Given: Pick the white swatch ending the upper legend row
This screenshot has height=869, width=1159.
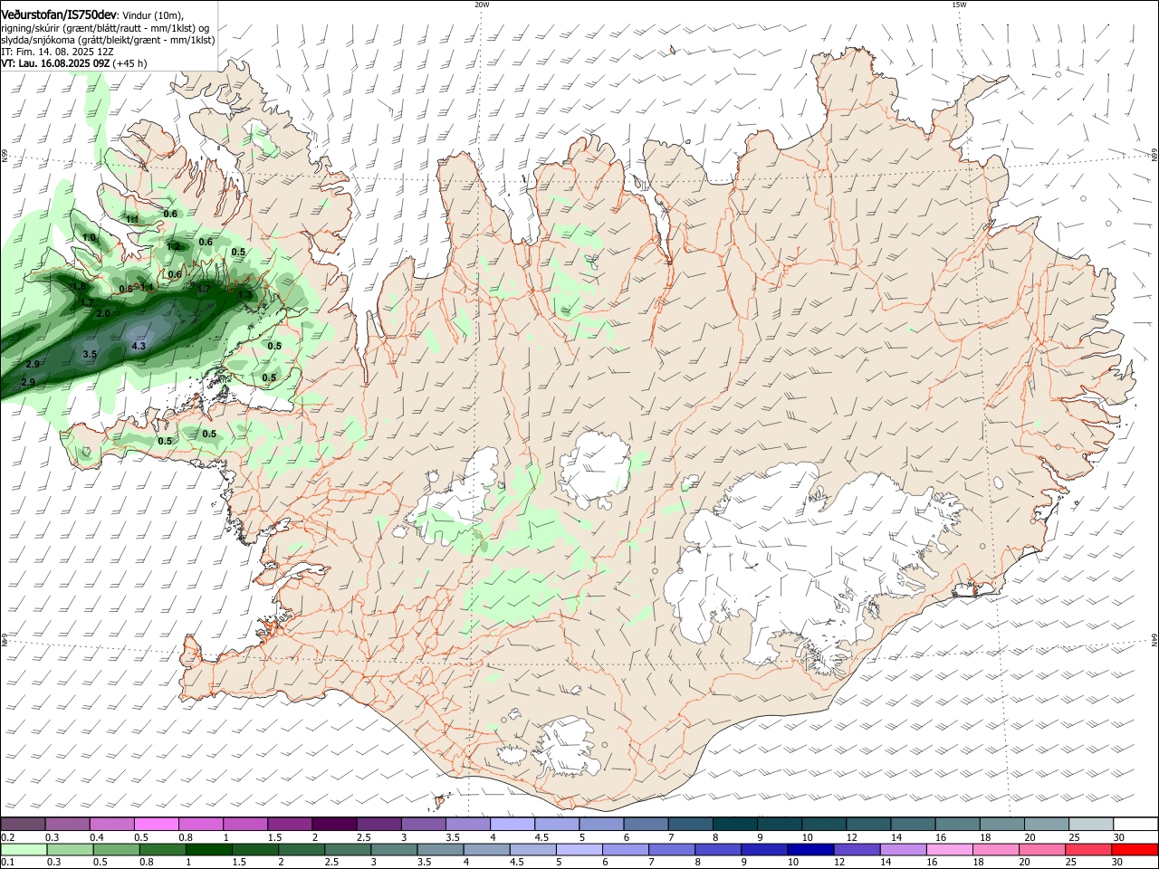Looking at the screenshot, I should click(x=1135, y=824).
